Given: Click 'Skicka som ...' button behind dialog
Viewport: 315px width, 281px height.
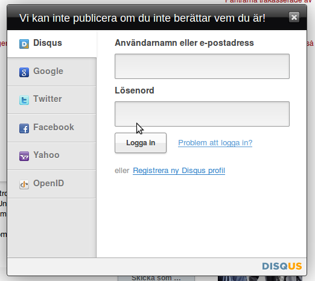Looking at the screenshot, I should (x=156, y=278).
